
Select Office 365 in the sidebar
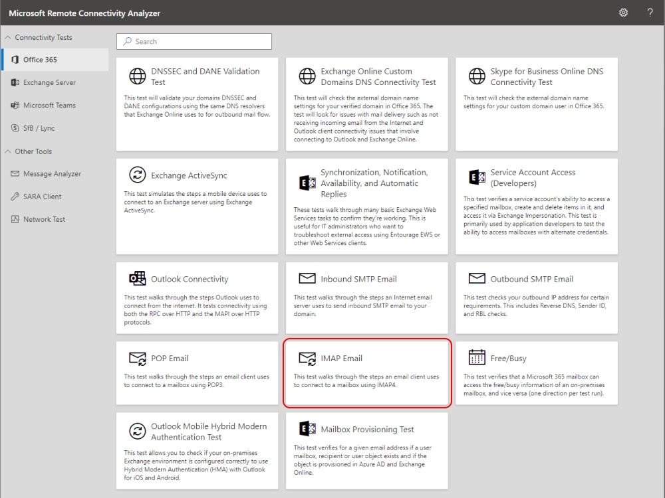point(55,60)
